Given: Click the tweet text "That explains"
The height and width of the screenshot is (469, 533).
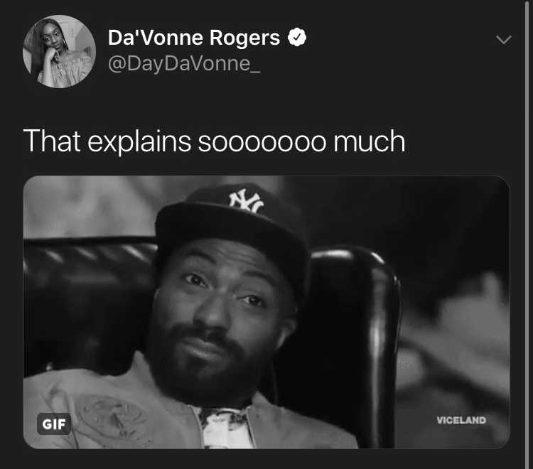Looking at the screenshot, I should coord(107,141).
